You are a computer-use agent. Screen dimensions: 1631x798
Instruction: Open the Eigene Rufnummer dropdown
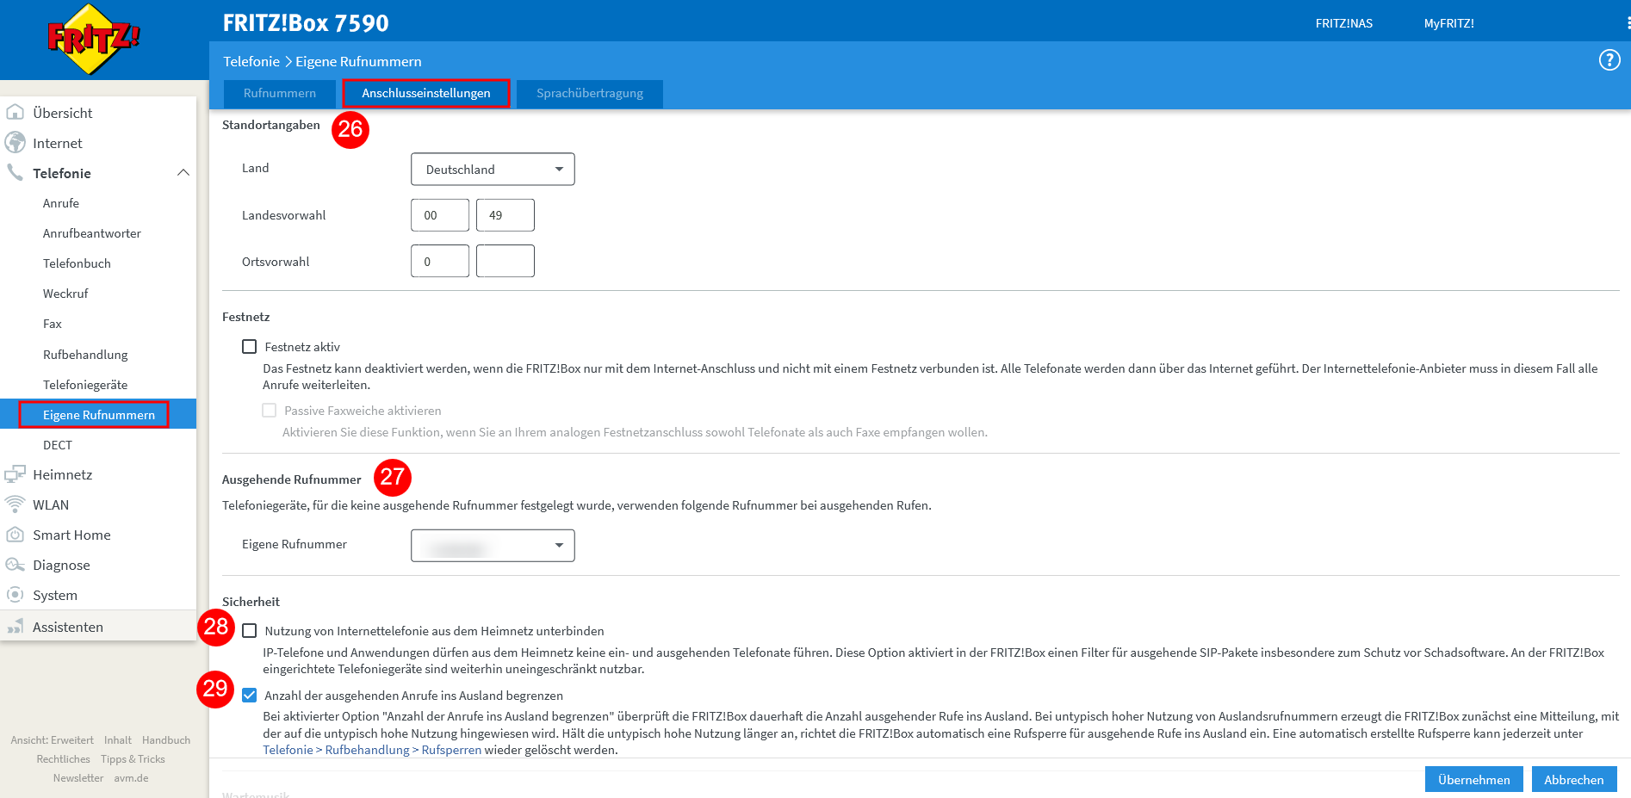[493, 545]
